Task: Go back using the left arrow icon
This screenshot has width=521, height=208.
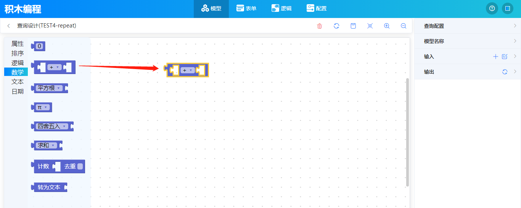Action: click(x=9, y=26)
